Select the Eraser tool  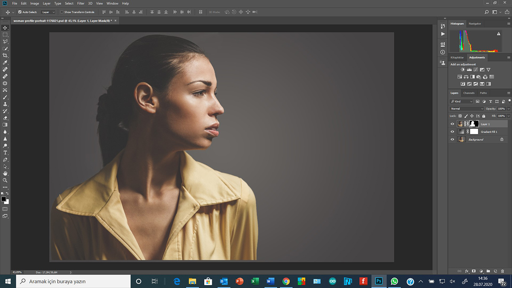click(5, 118)
